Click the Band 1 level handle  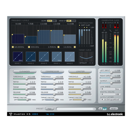click(x=12, y=35)
